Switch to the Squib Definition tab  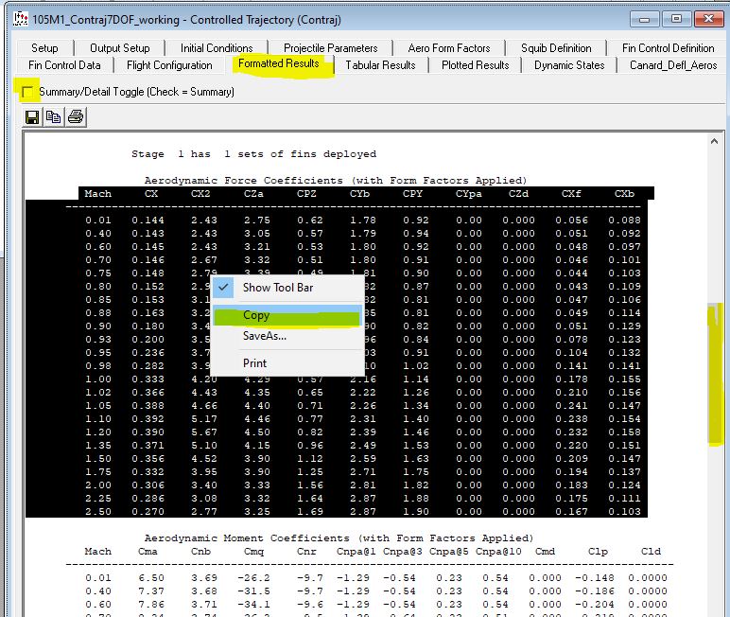556,48
